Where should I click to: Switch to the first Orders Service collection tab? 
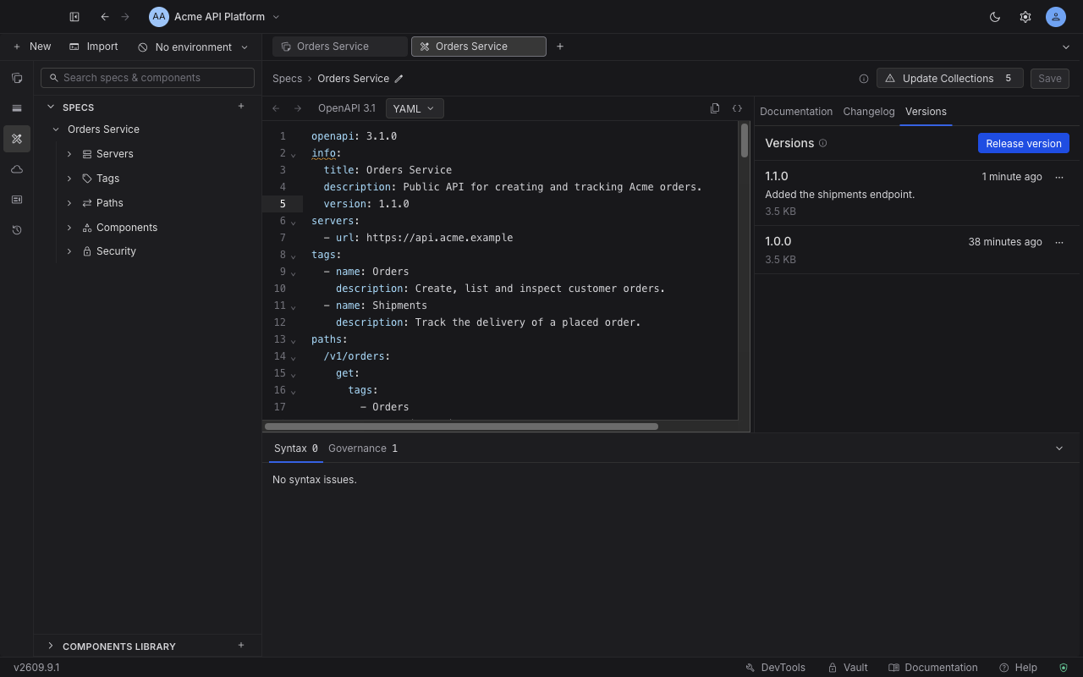[340, 47]
